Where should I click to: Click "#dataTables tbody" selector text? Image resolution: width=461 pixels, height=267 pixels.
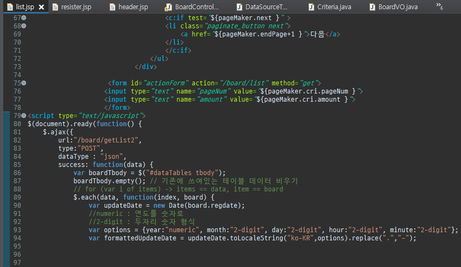click(184, 173)
